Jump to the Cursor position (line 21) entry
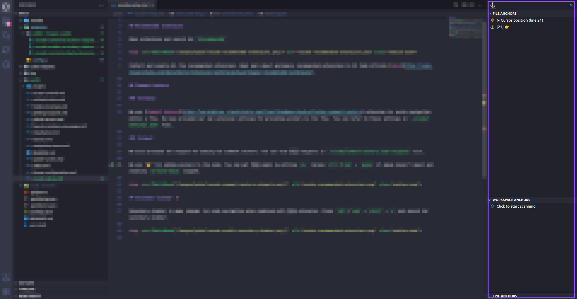 coord(521,20)
